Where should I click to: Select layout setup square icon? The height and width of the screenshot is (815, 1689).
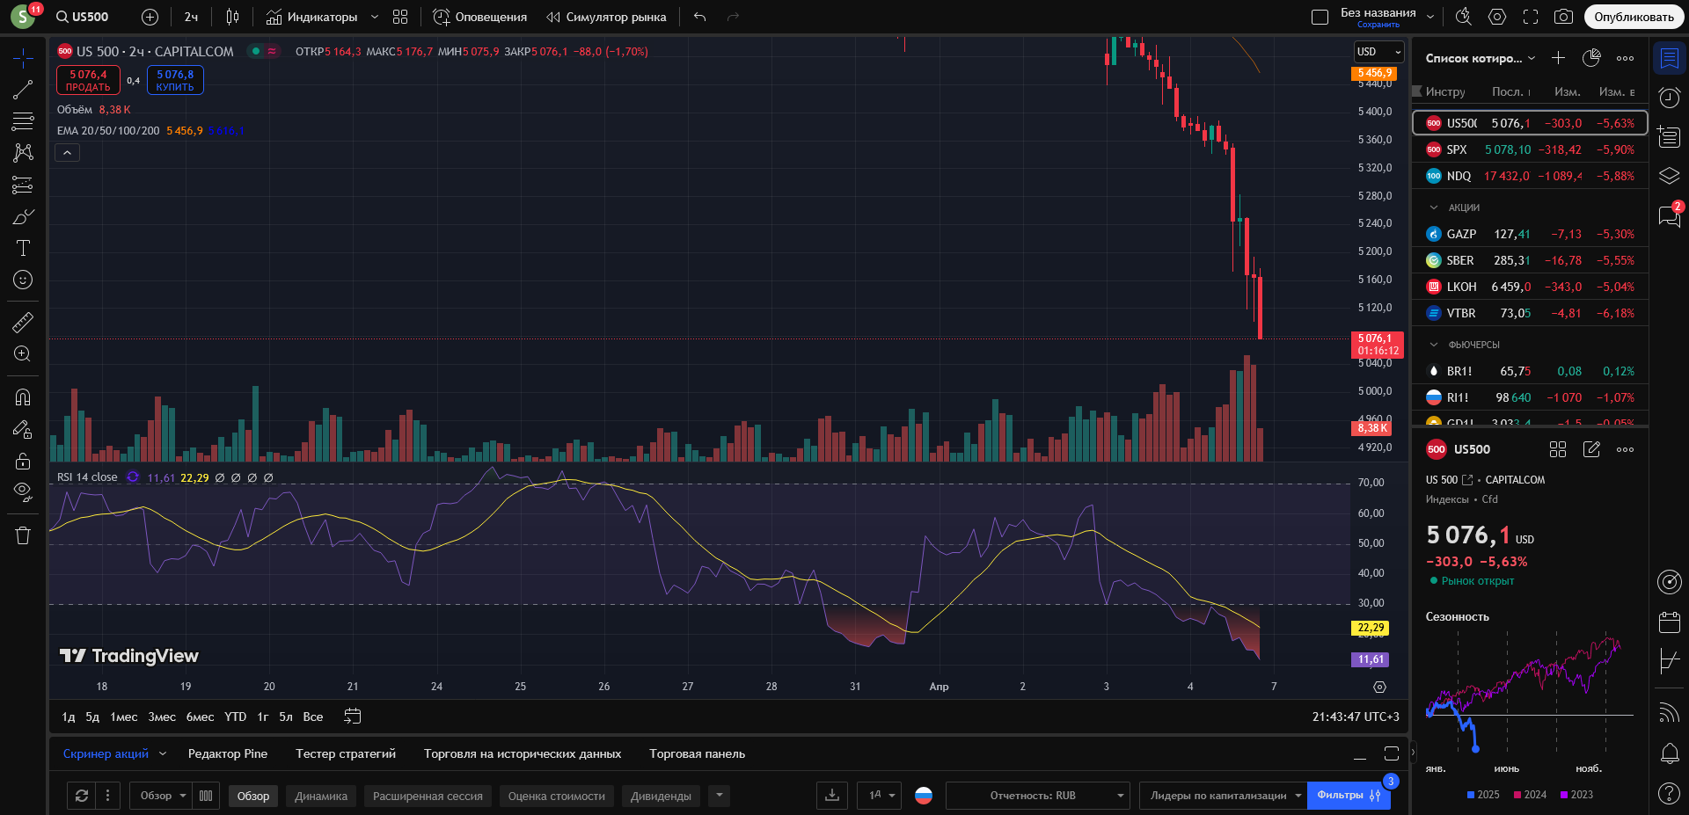click(x=1320, y=17)
